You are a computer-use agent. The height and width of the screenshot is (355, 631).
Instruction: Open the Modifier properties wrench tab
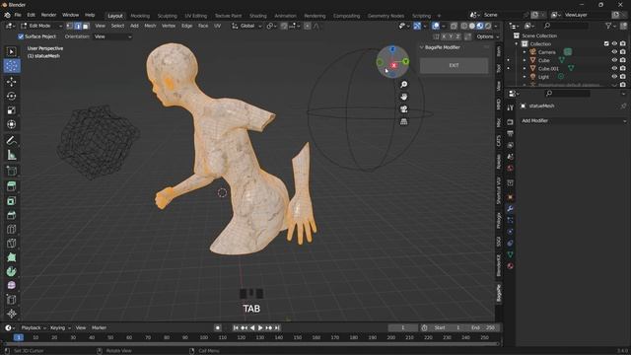click(x=510, y=208)
